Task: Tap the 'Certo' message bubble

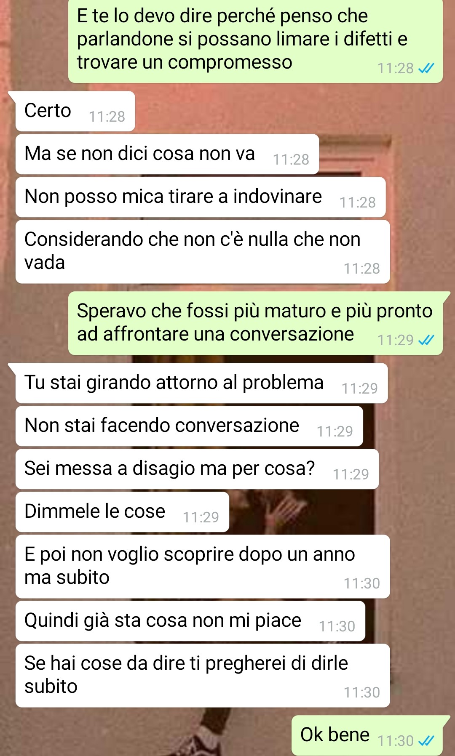Action: [75, 111]
